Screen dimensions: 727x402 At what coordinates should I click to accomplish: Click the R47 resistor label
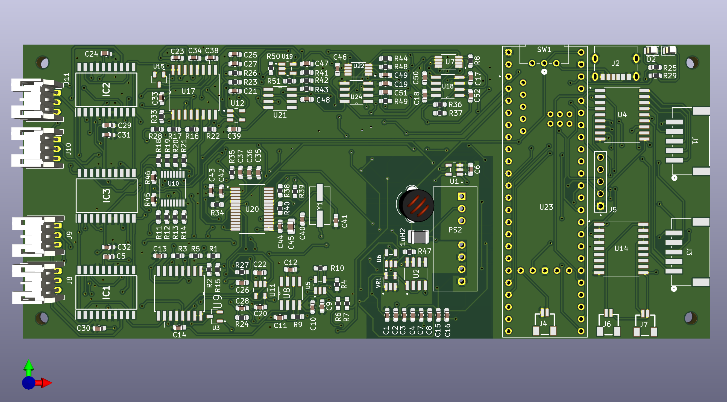click(x=424, y=251)
